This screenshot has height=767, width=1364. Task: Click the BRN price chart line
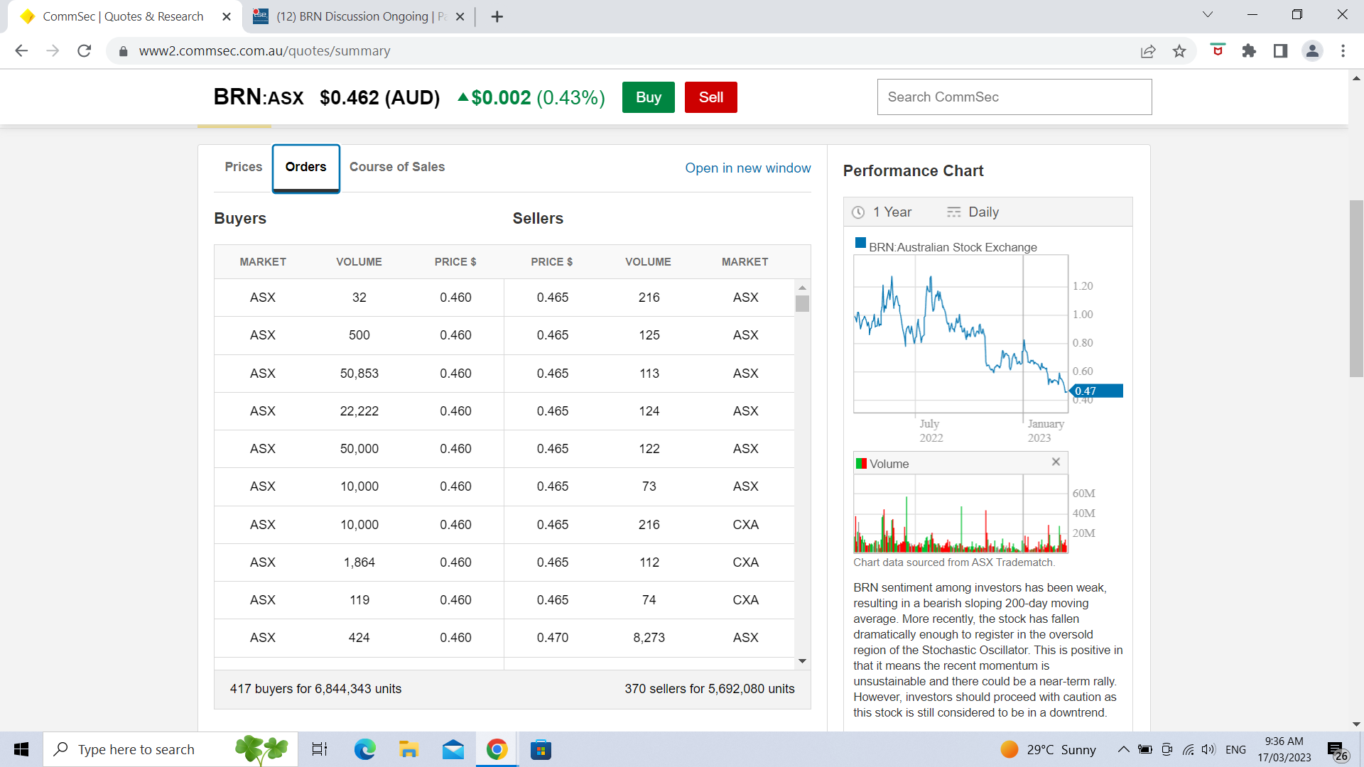pyautogui.click(x=960, y=334)
